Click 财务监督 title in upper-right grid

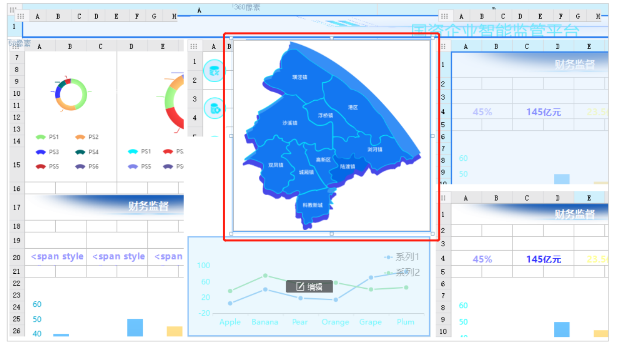pyautogui.click(x=575, y=64)
